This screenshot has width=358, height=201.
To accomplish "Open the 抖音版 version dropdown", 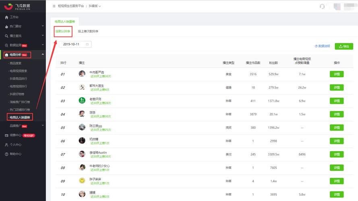I will point(95,6).
